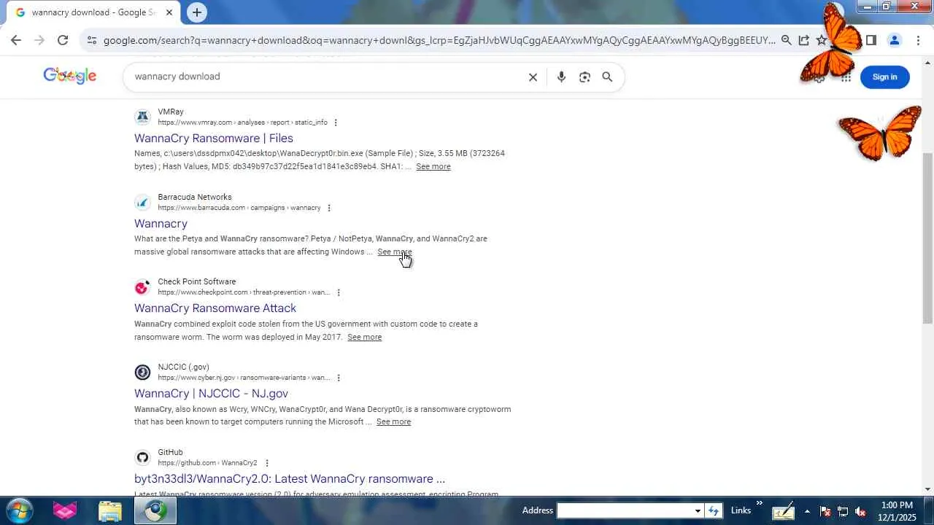See more of the Check Point snippet
The width and height of the screenshot is (934, 525).
point(365,338)
